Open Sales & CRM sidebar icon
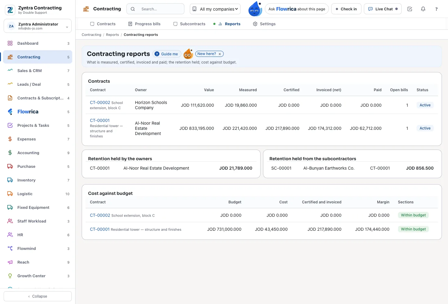The width and height of the screenshot is (448, 304). pyautogui.click(x=10, y=71)
